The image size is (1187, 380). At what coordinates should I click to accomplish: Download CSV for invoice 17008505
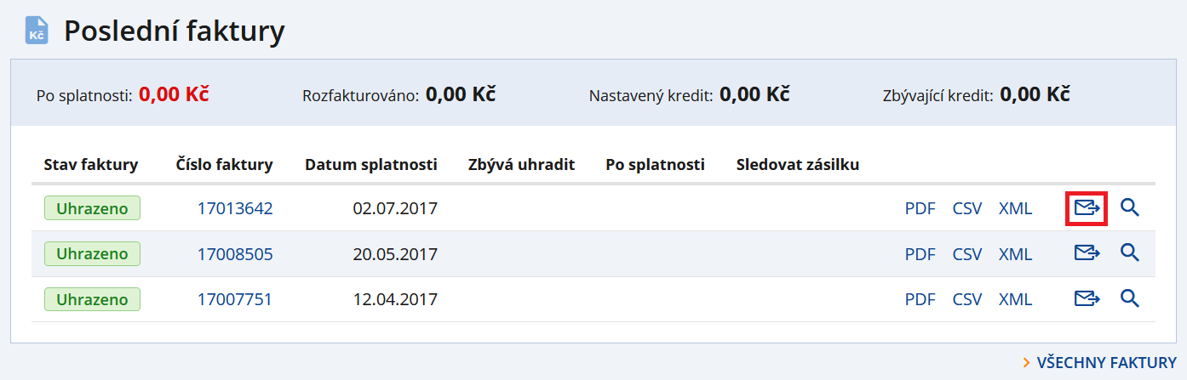click(x=967, y=253)
